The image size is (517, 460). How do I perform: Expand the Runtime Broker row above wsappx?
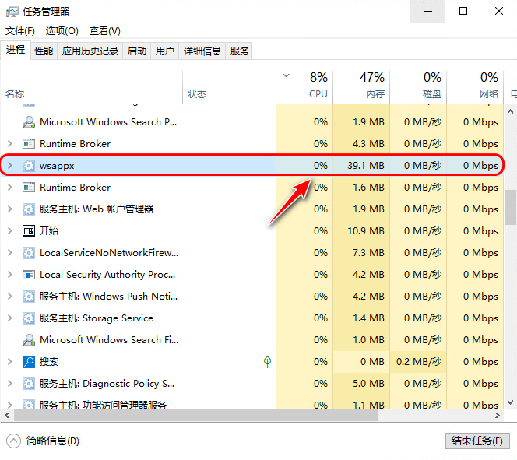[10, 144]
